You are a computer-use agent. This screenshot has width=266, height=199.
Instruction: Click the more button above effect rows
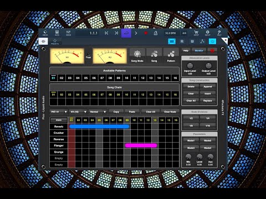click(x=59, y=120)
